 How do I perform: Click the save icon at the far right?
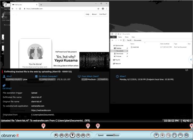[186, 135]
